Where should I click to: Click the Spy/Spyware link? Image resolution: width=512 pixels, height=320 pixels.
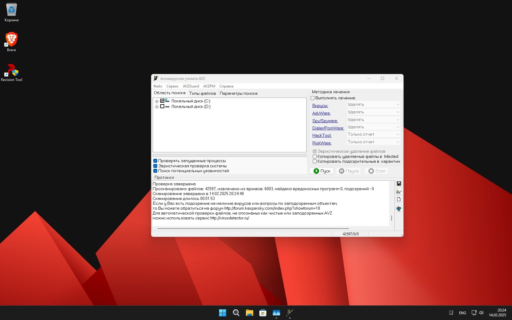[x=325, y=121]
